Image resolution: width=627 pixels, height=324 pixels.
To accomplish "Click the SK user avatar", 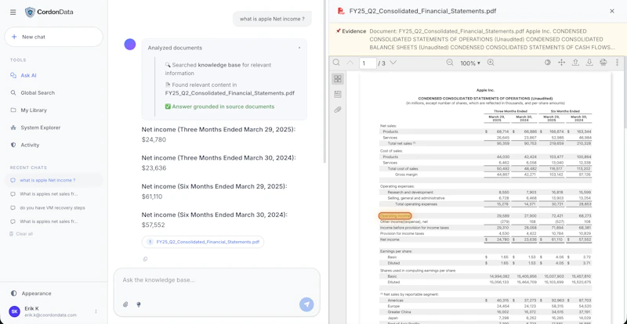I will coord(14,311).
